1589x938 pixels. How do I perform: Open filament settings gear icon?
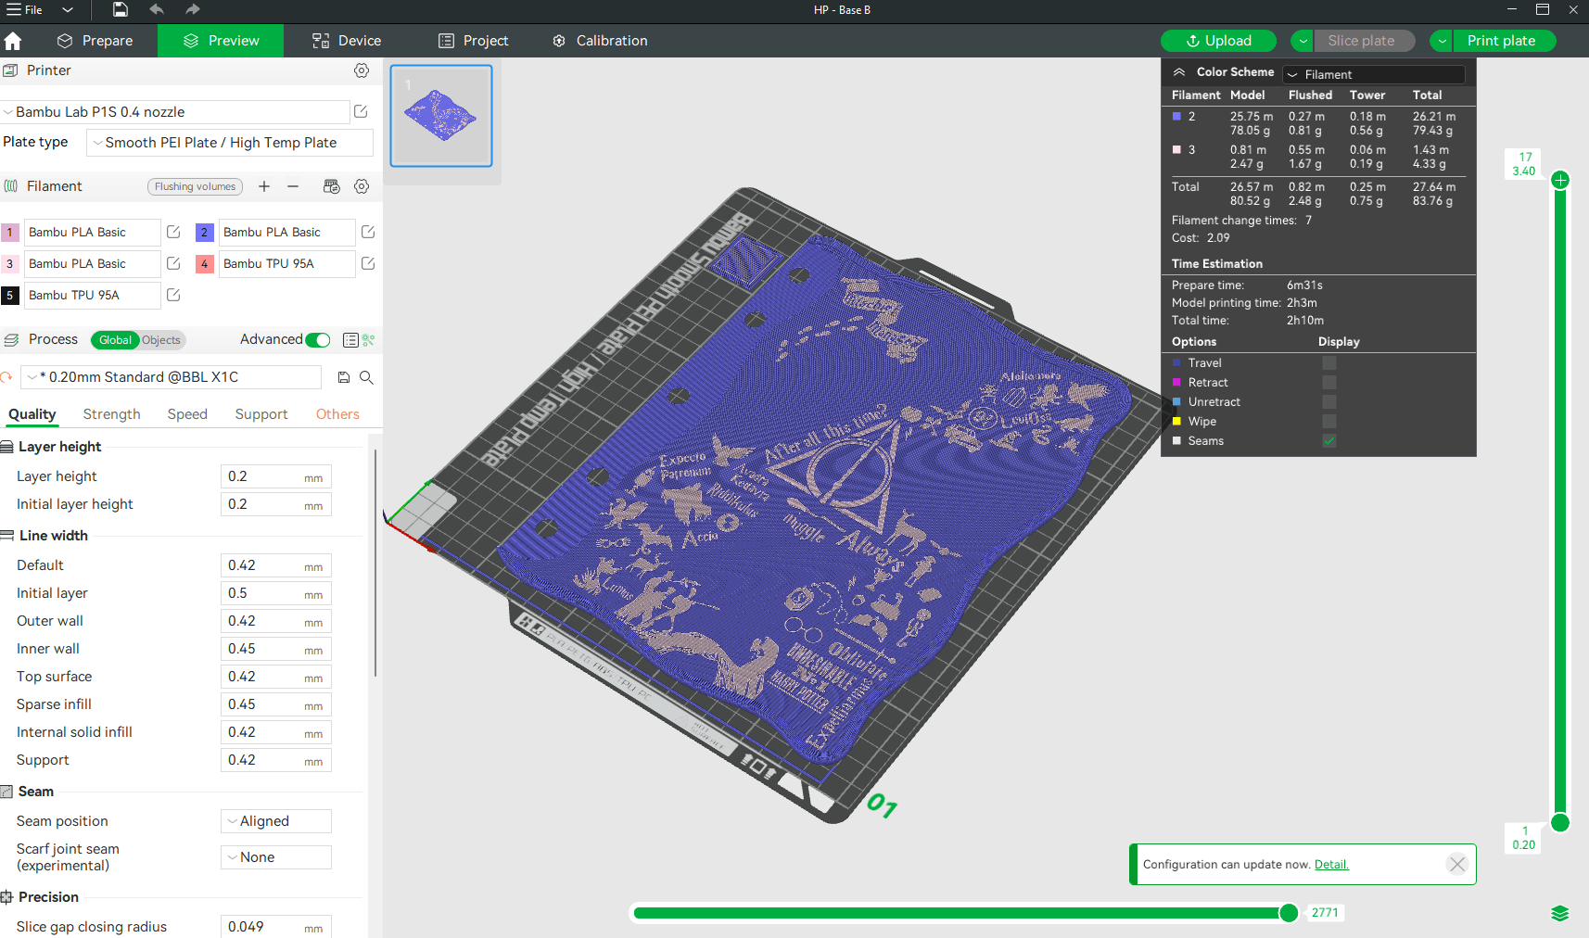(362, 186)
